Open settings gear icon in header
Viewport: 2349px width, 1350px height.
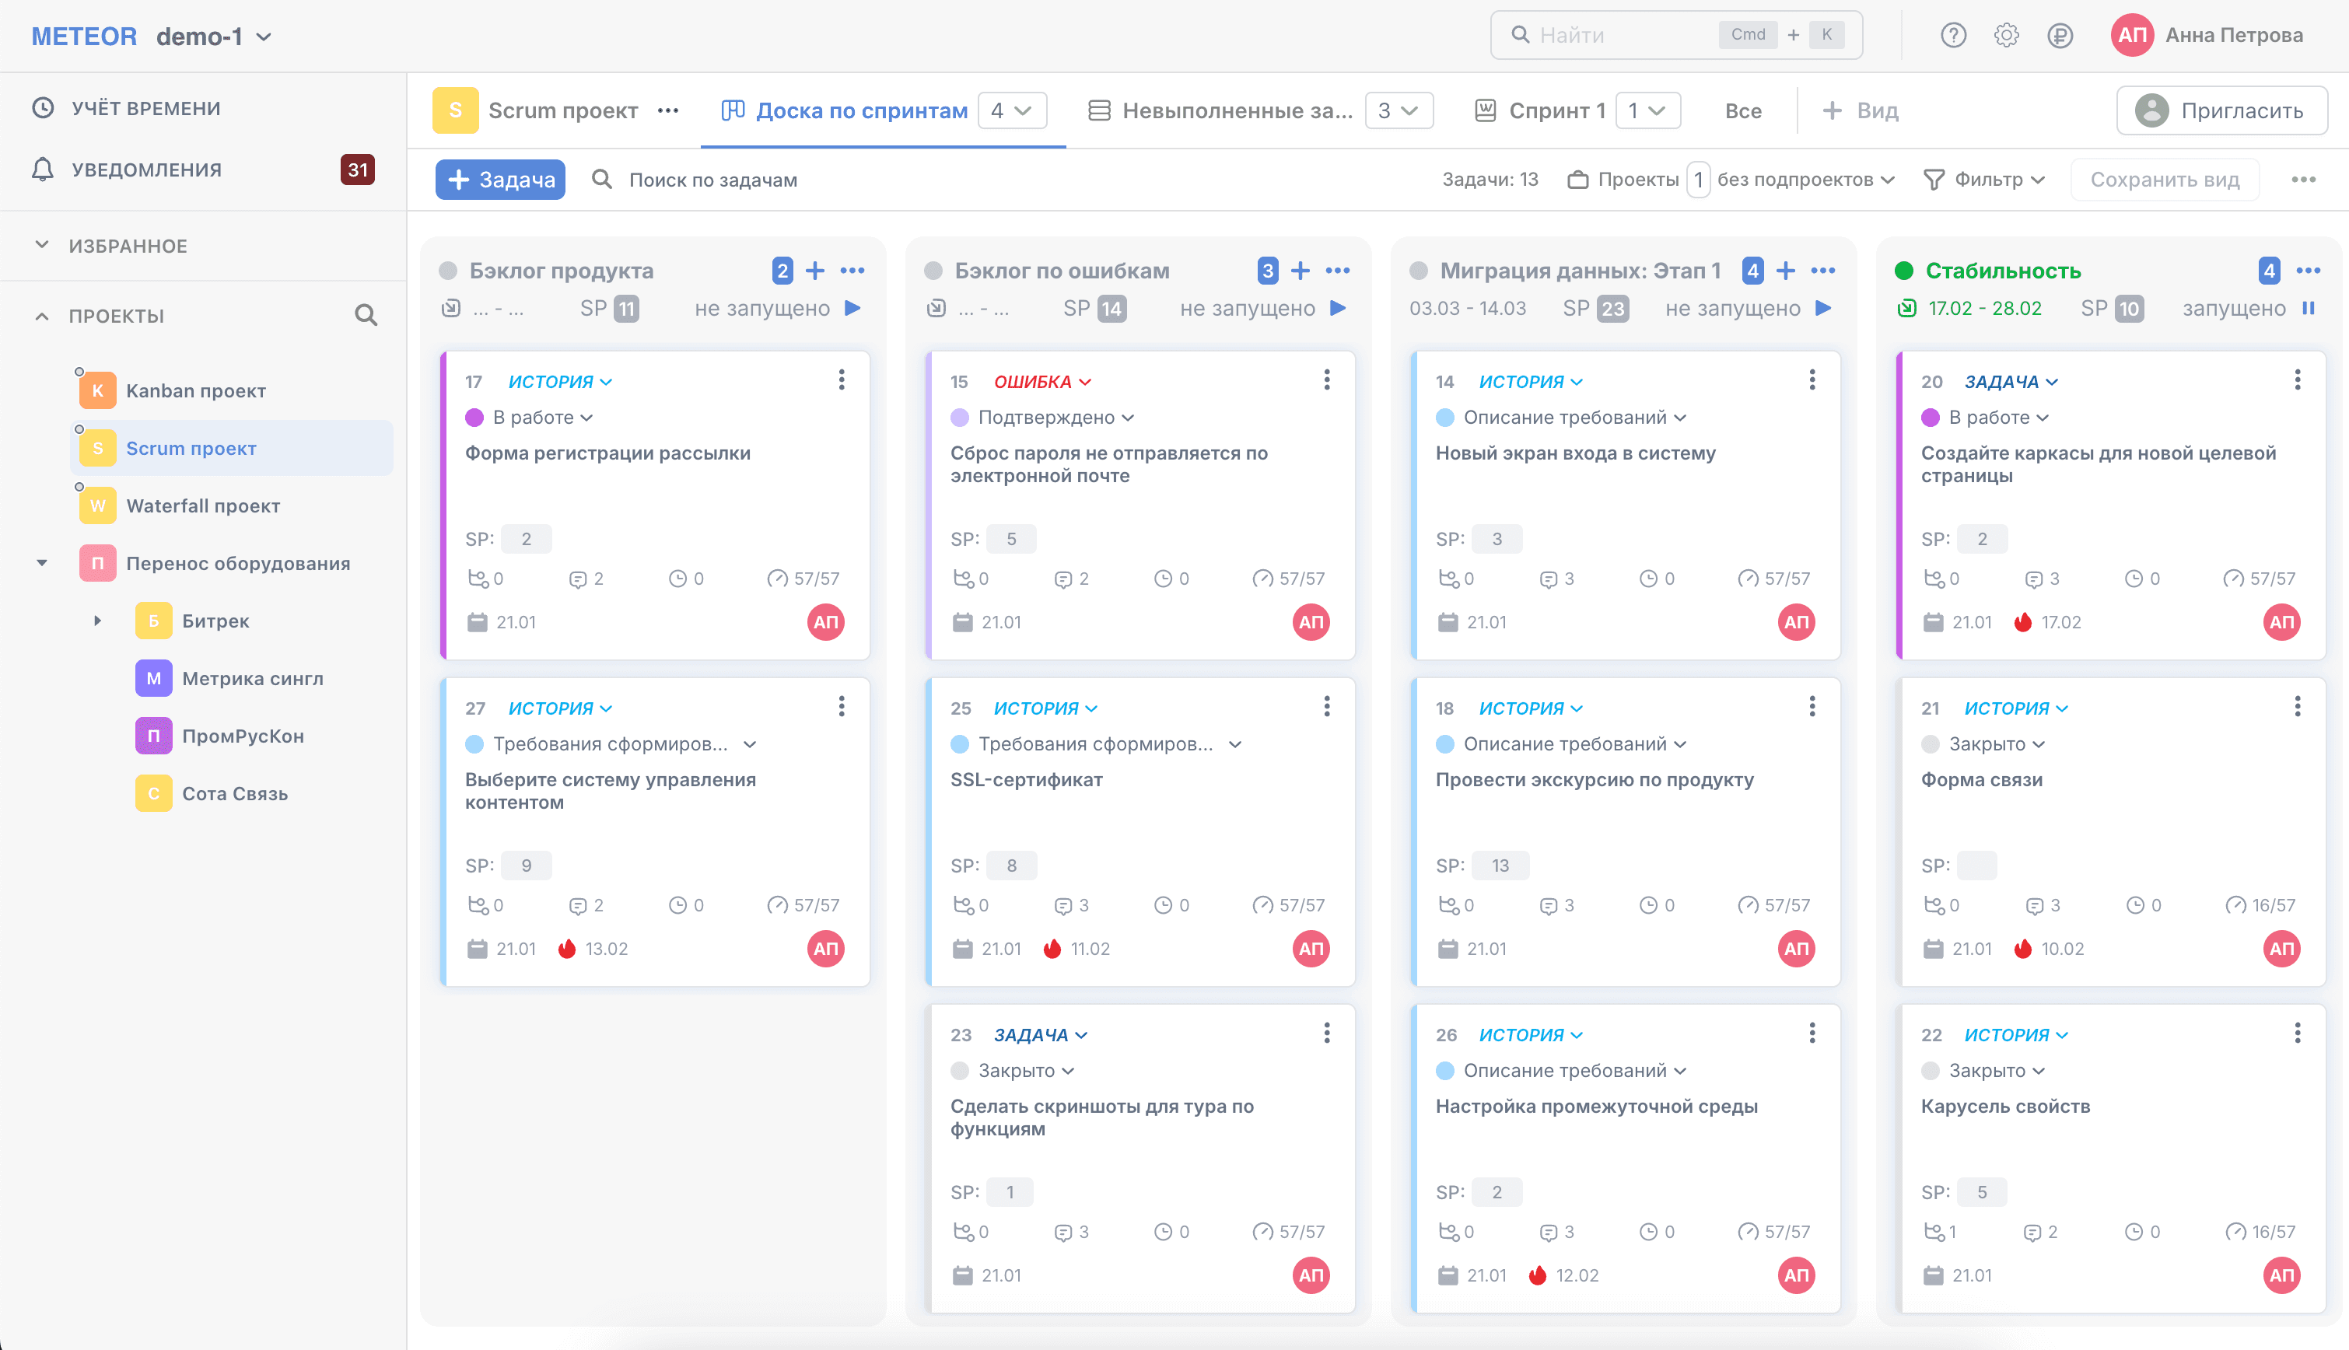click(2006, 35)
